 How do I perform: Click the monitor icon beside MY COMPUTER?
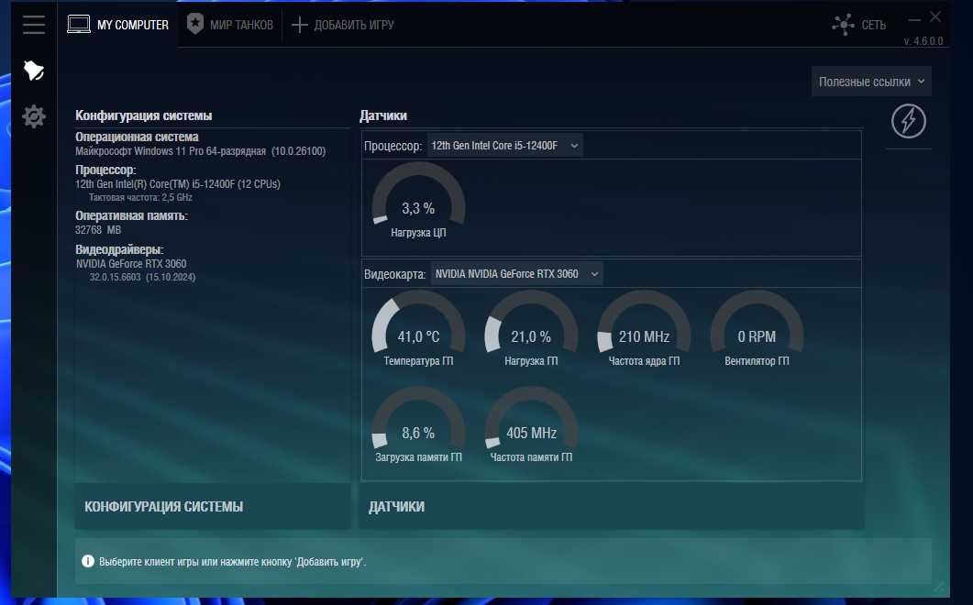[x=79, y=25]
